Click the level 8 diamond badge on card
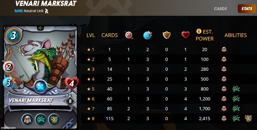Viewport: 257px width, 130px height. click(x=70, y=101)
